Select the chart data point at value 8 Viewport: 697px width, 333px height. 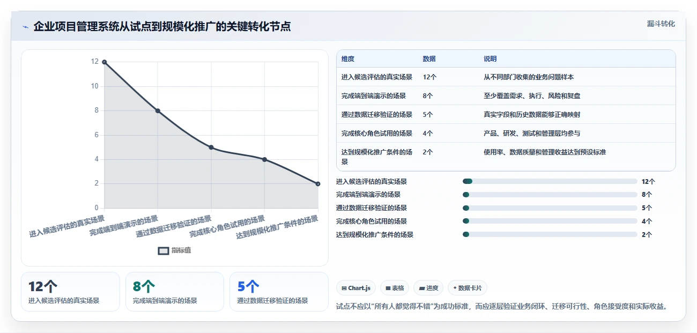[158, 111]
